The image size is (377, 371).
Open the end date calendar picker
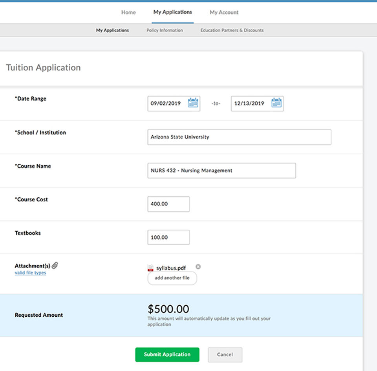click(276, 103)
